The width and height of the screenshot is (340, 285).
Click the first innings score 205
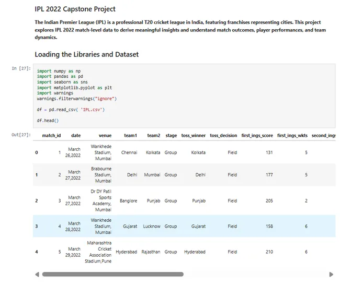(x=269, y=201)
